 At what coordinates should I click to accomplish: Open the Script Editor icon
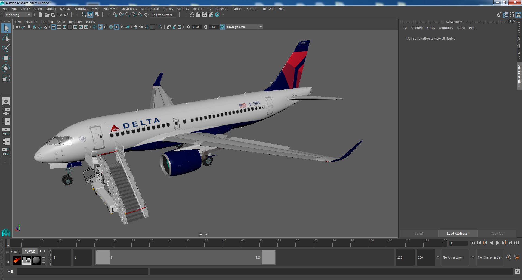click(517, 271)
